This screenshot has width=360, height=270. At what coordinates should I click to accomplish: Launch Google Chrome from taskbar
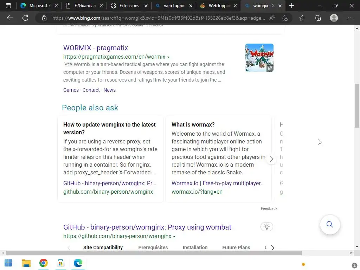pos(43,263)
